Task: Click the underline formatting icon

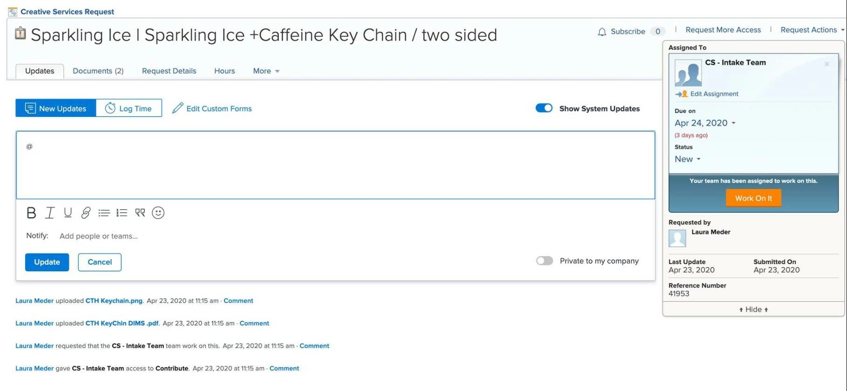Action: 68,213
